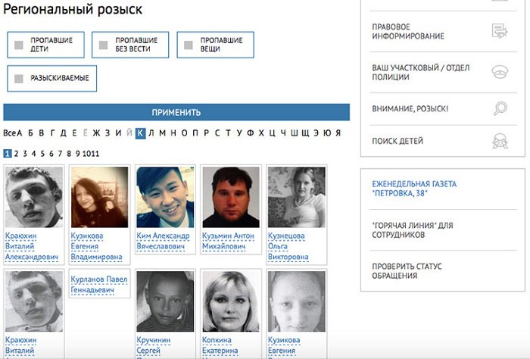Open Проверить статус обращения menu item
This screenshot has width=530, height=359.
pos(407,271)
